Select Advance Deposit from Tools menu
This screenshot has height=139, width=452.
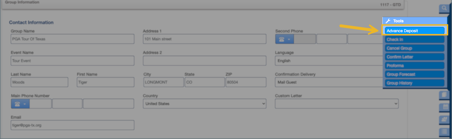pyautogui.click(x=415, y=31)
